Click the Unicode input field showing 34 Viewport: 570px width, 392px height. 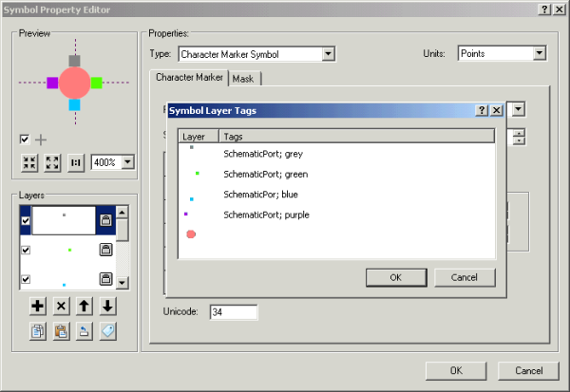pos(234,312)
